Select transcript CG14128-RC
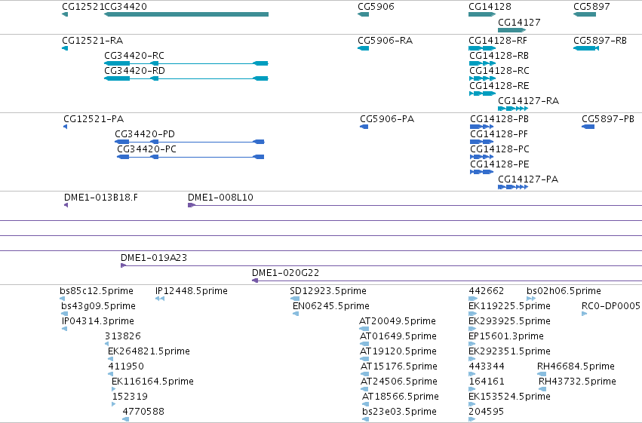Image resolution: width=642 pixels, height=423 pixels. pos(482,78)
